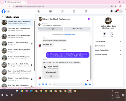The image size is (126, 101).
Task: Click Marketplace listing $700 thumbnail
Action: pos(39,24)
